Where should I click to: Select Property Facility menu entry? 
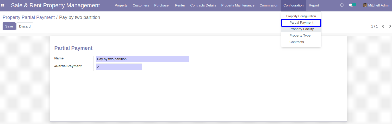(301, 29)
